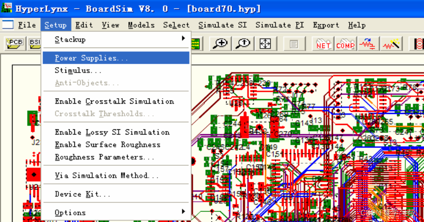The image size is (424, 222).
Task: Open the Stimulus... dialog
Action: 116,70
